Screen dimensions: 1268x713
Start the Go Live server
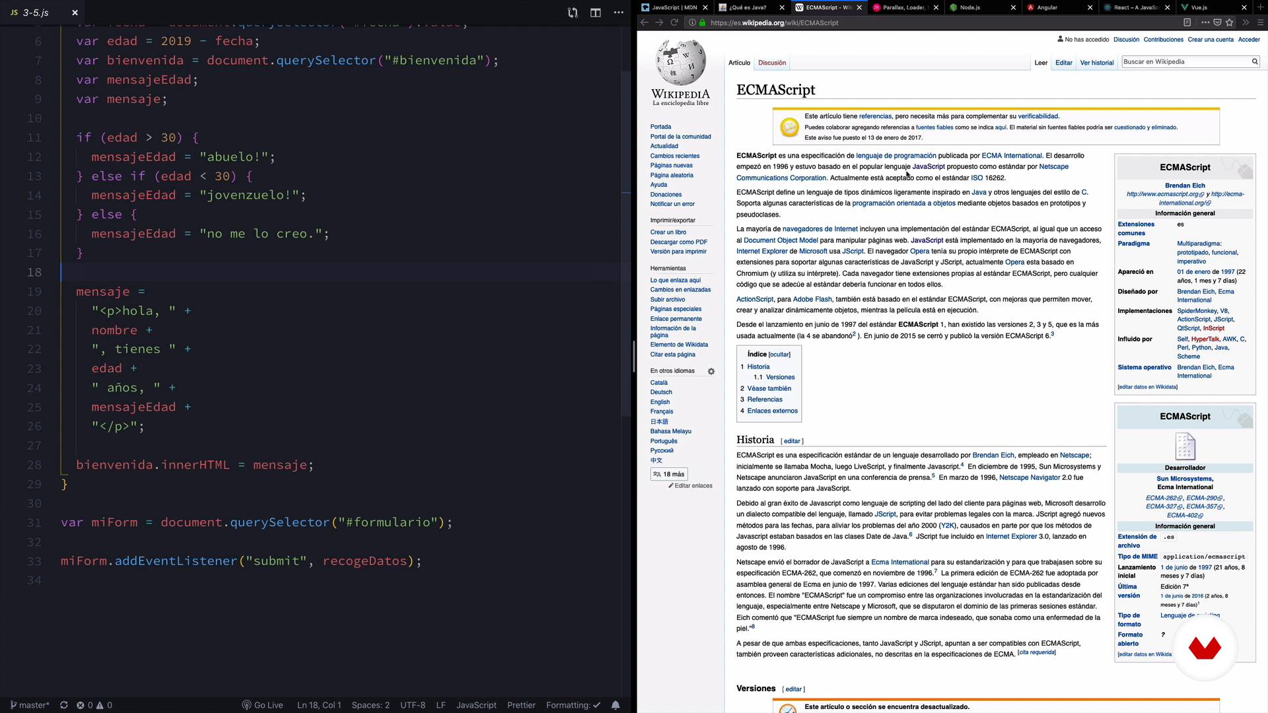coord(263,705)
